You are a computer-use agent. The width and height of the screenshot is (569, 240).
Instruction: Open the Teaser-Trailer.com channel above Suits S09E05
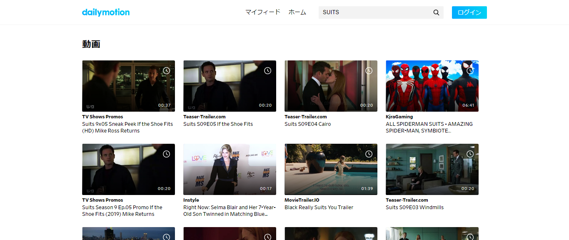coord(205,117)
